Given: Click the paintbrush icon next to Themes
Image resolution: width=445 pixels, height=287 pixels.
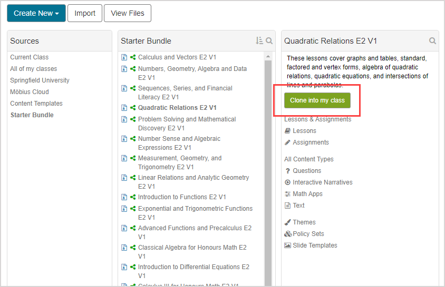Looking at the screenshot, I should click(x=287, y=222).
